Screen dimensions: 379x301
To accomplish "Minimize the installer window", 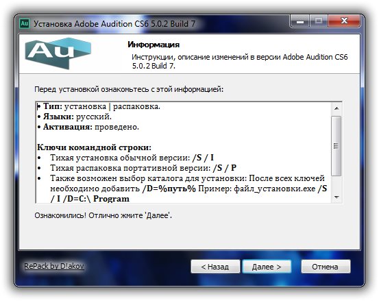I will [300, 21].
